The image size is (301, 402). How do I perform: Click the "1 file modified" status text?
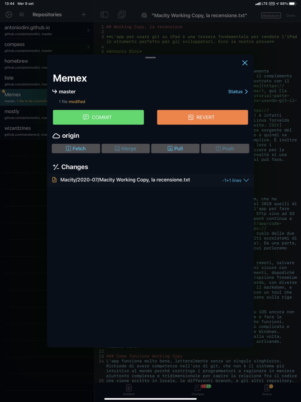coord(72,102)
